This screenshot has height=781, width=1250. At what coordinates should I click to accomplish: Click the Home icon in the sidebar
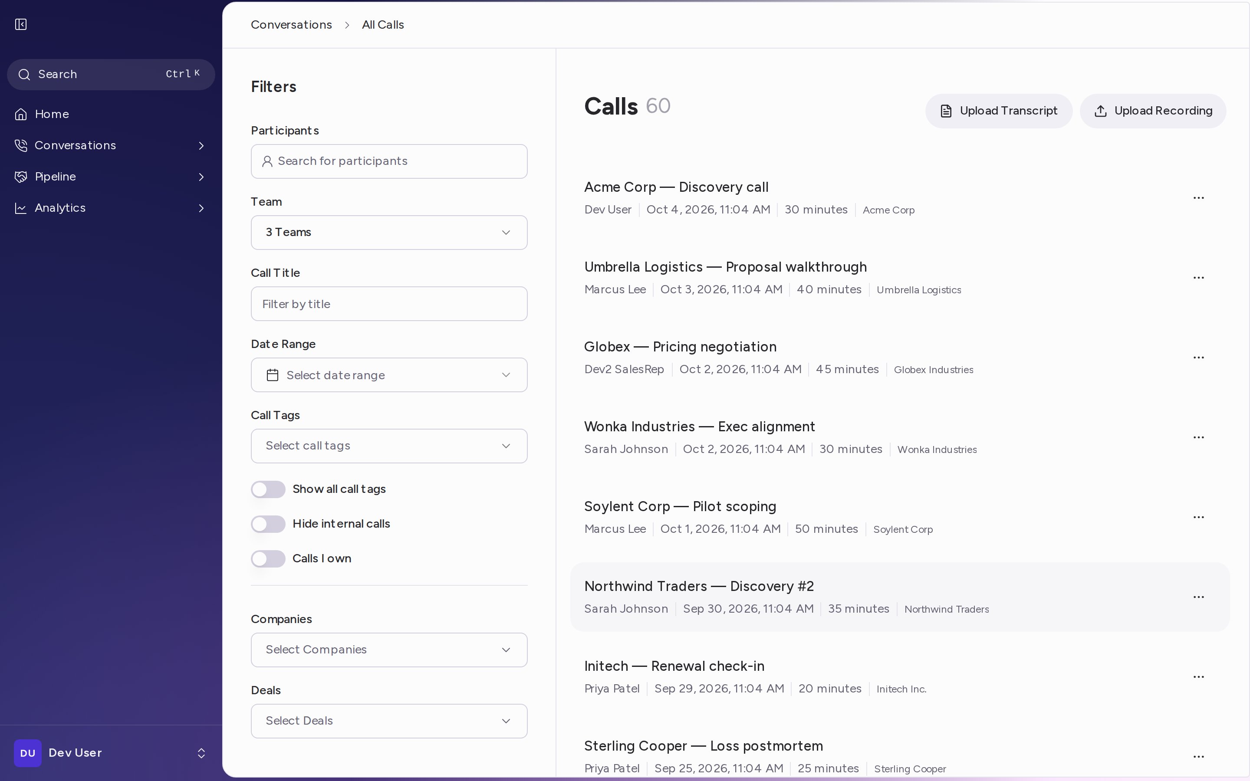pyautogui.click(x=21, y=114)
